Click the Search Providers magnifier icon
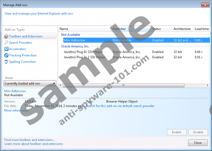This screenshot has height=151, width=212. point(6,43)
